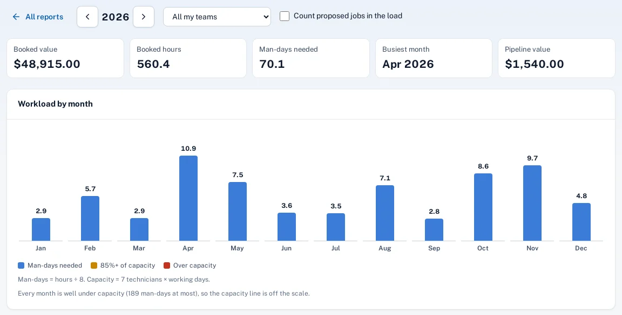Click the November bar in chart
The width and height of the screenshot is (622, 315).
[532, 203]
